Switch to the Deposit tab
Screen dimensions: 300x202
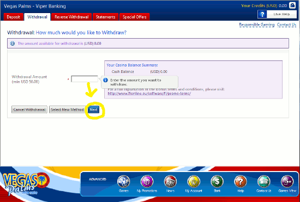14,17
